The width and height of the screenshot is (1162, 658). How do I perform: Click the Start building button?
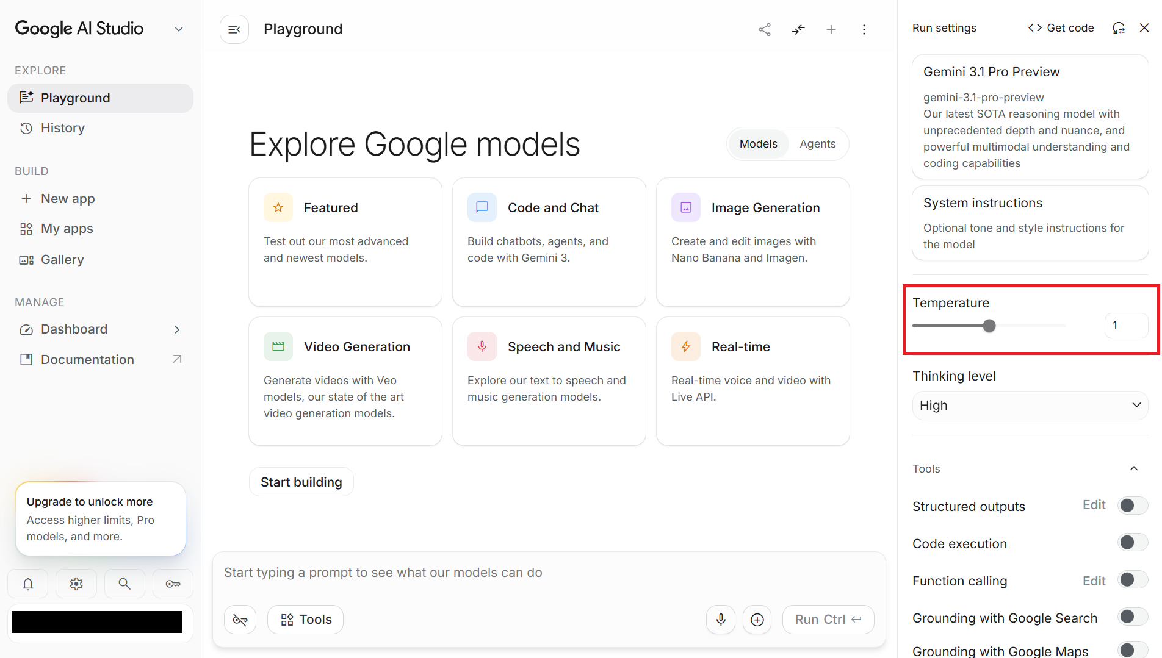[301, 482]
